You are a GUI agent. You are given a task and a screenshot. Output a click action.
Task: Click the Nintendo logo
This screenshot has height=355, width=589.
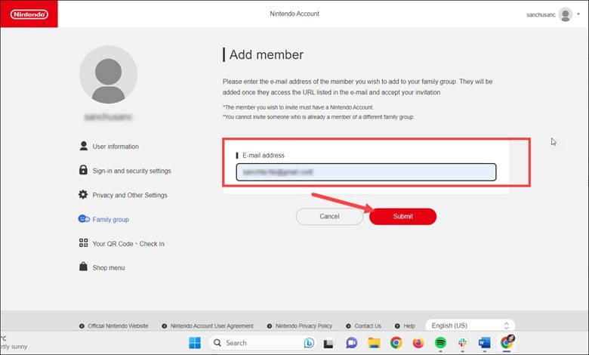[29, 14]
